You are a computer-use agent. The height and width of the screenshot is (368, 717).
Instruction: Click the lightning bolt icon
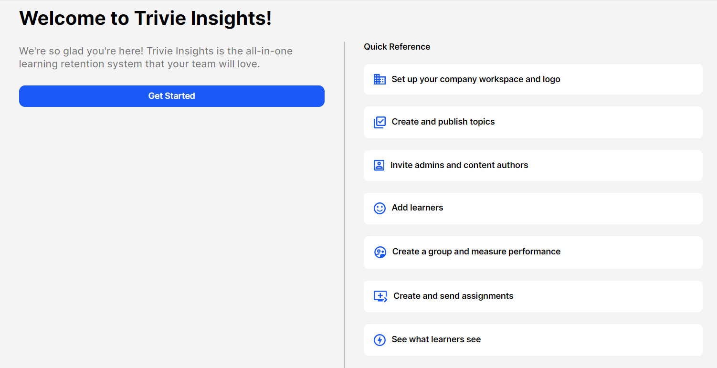tap(380, 340)
